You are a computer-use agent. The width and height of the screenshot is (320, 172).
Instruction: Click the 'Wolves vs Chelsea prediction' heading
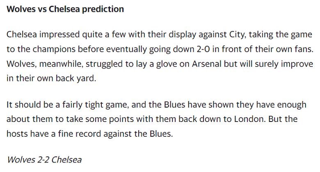pyautogui.click(x=65, y=9)
